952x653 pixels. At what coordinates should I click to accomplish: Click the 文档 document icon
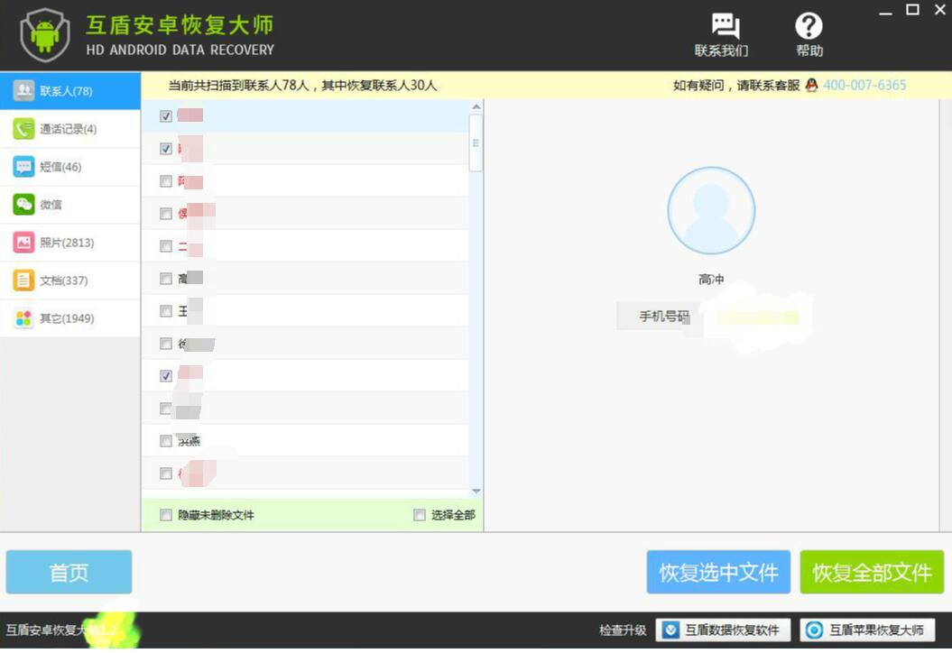23,281
